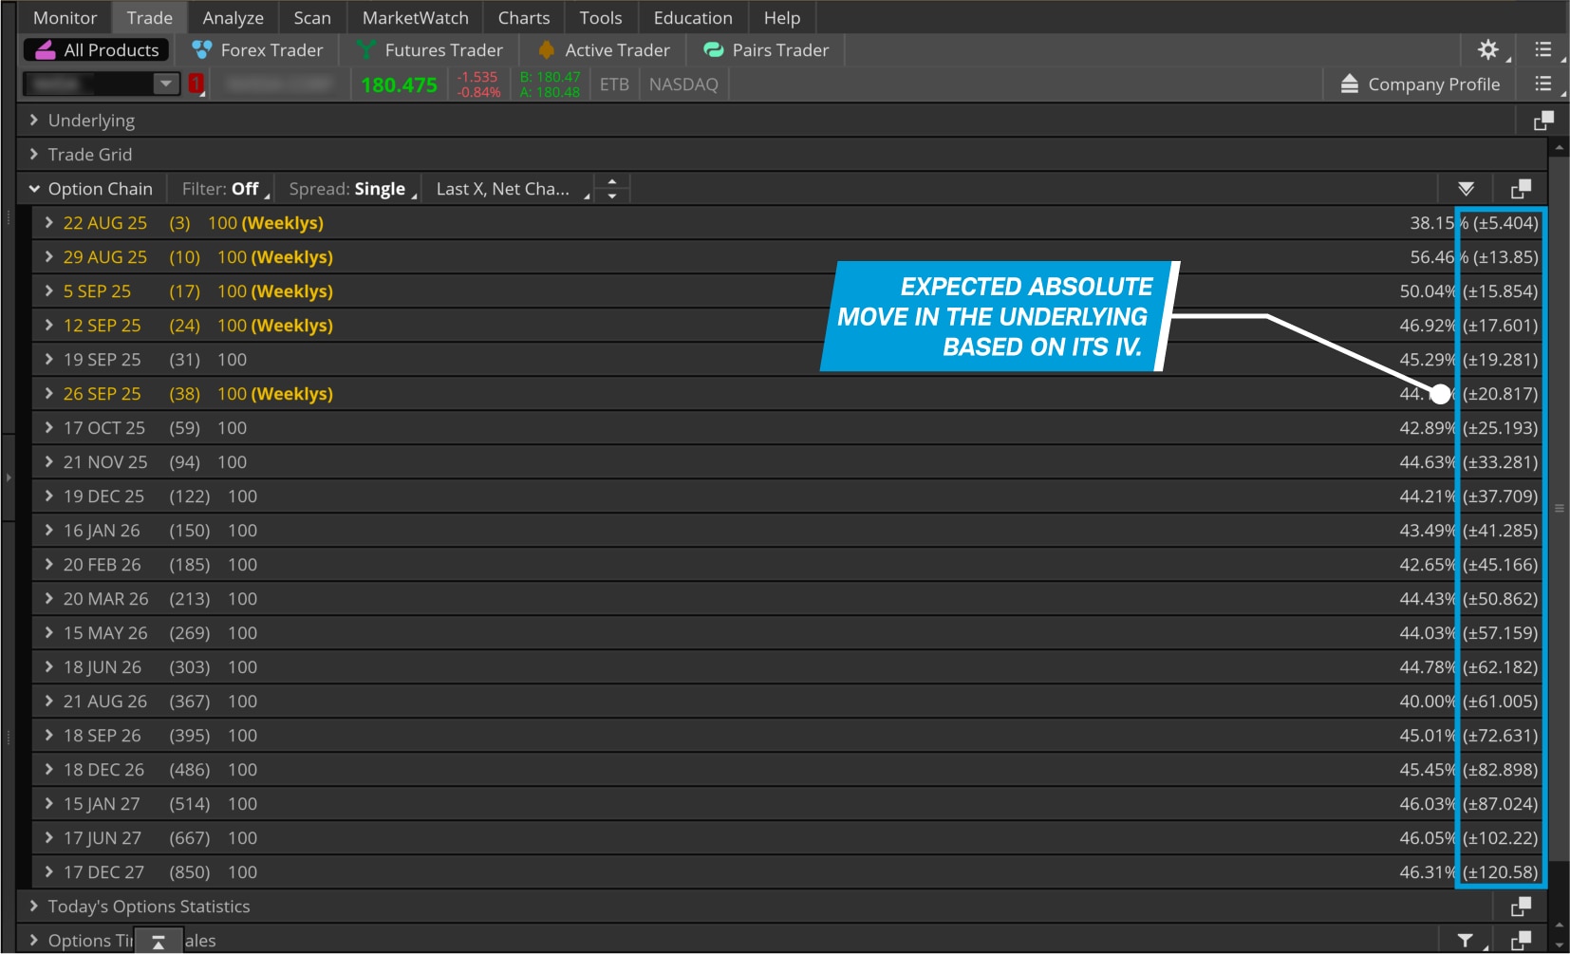Expand the 19 SEP 25 expiration
This screenshot has width=1570, height=954.
coord(49,360)
